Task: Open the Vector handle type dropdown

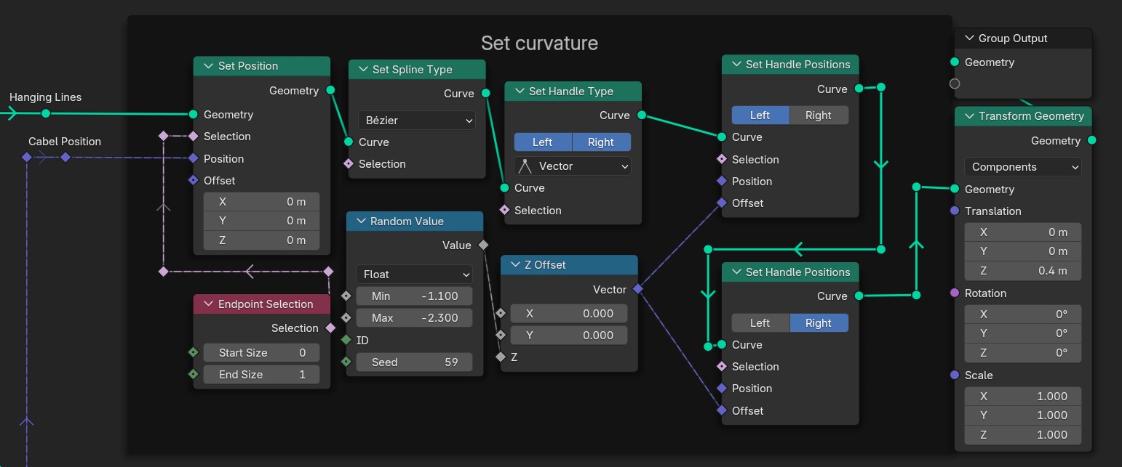Action: click(572, 166)
